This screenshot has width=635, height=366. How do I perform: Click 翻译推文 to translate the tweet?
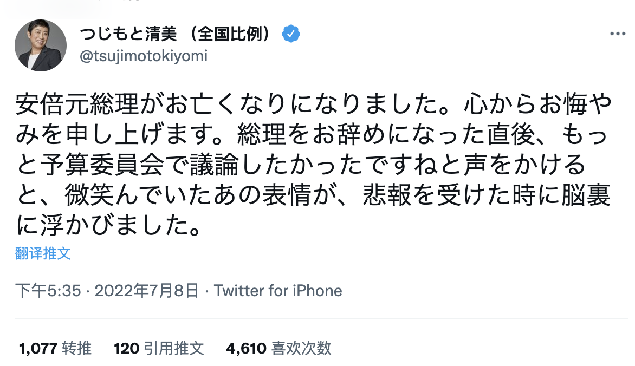(43, 253)
